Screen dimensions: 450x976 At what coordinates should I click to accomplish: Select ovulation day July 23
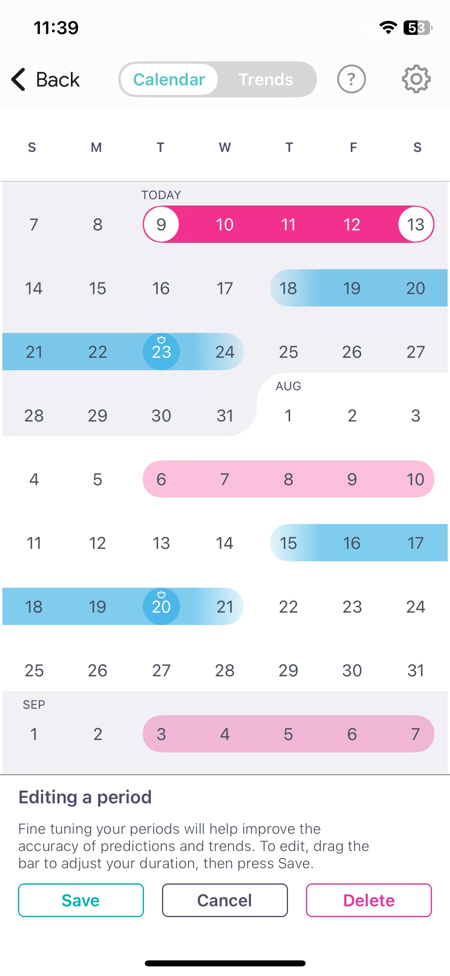click(x=161, y=351)
